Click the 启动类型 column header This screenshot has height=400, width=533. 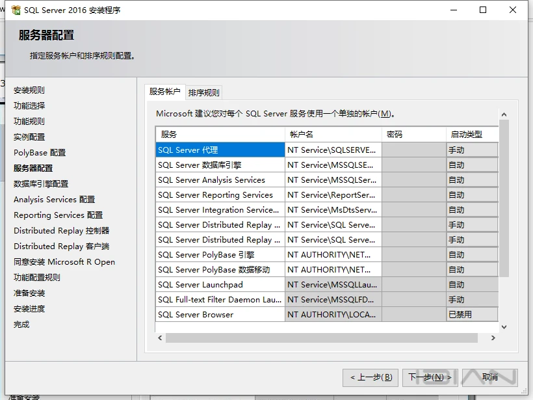point(472,135)
